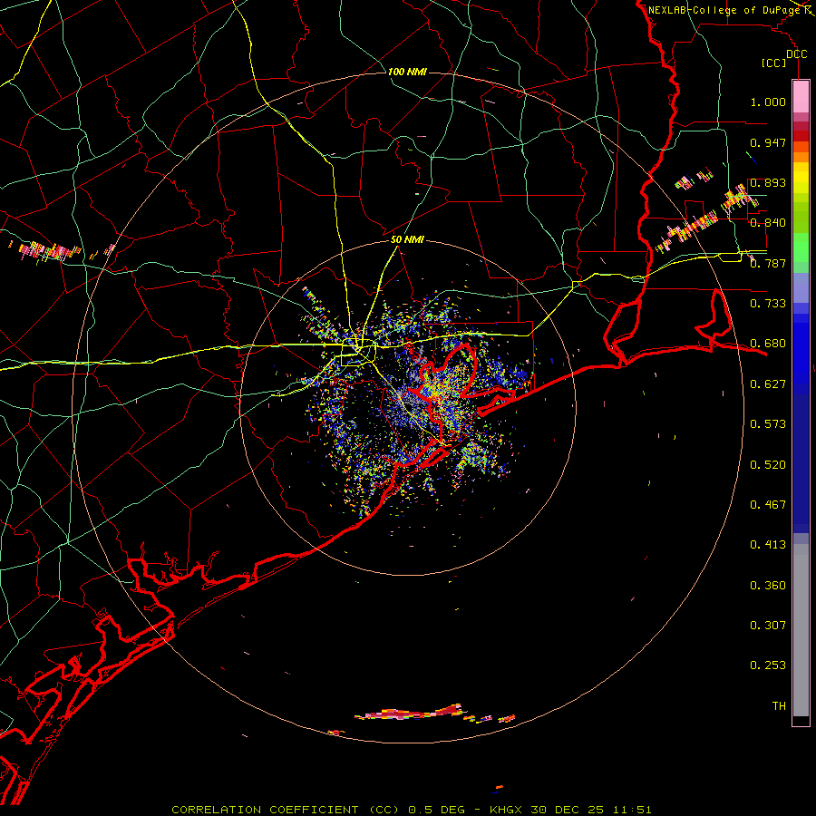The image size is (816, 816).
Task: Click the 0.947 scale value
Action: [768, 142]
